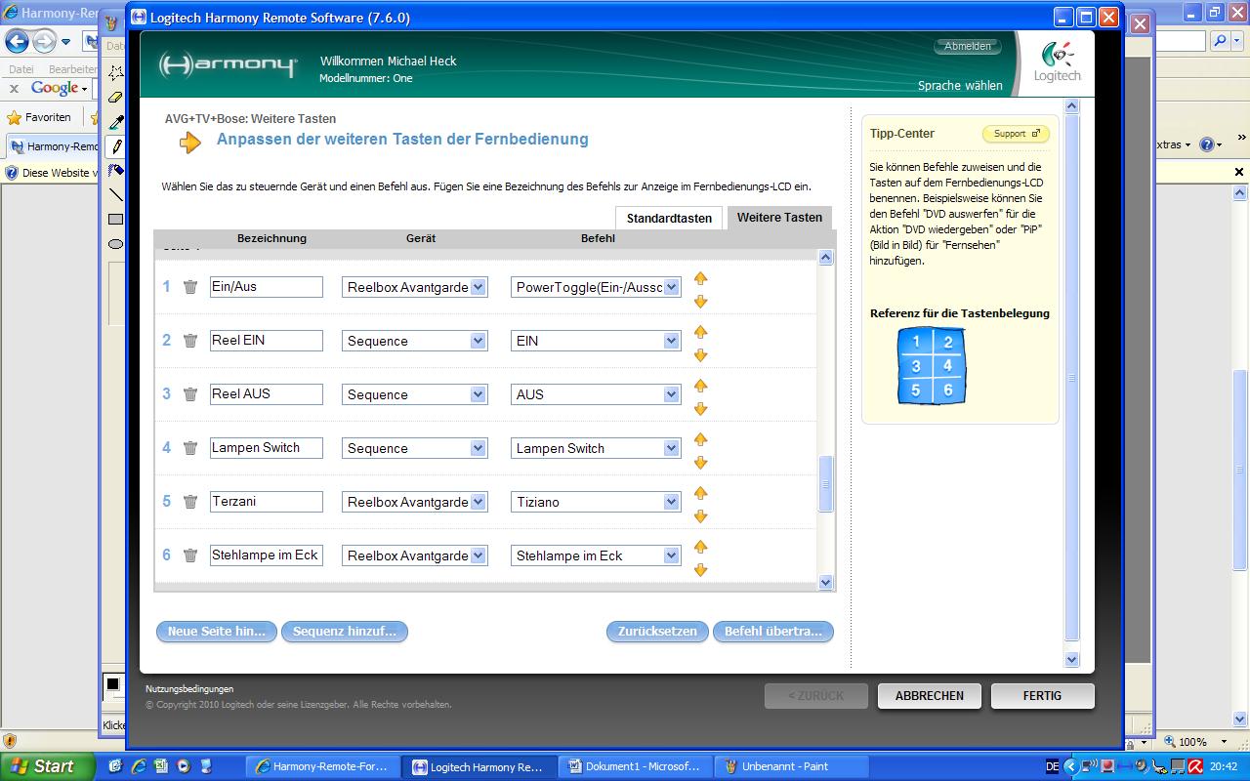
Task: Click the Zurücksetzen button
Action: click(x=657, y=632)
